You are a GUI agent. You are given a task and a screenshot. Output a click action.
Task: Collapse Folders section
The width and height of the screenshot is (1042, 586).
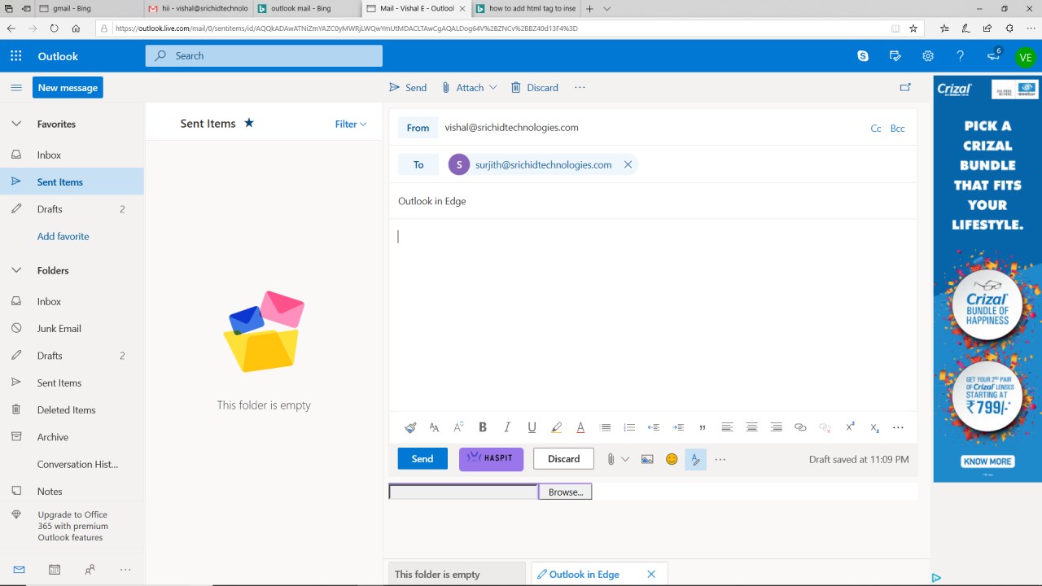tap(15, 270)
